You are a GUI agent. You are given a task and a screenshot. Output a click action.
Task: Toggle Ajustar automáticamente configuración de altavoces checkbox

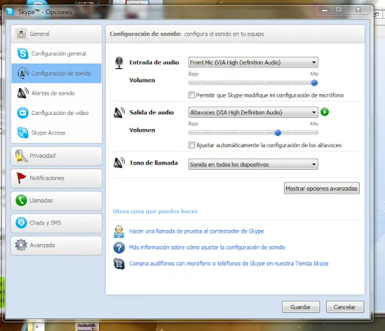click(x=192, y=145)
